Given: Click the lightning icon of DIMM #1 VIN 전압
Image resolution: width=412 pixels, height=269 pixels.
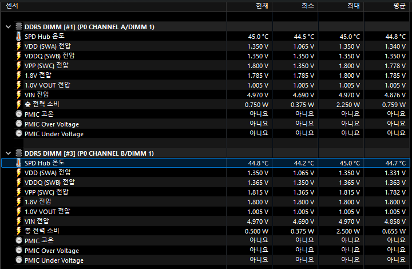Looking at the screenshot, I should coord(19,94).
